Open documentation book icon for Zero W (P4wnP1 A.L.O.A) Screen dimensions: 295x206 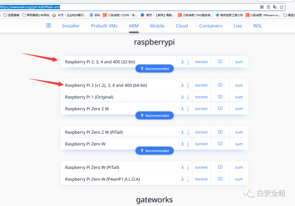point(220,179)
